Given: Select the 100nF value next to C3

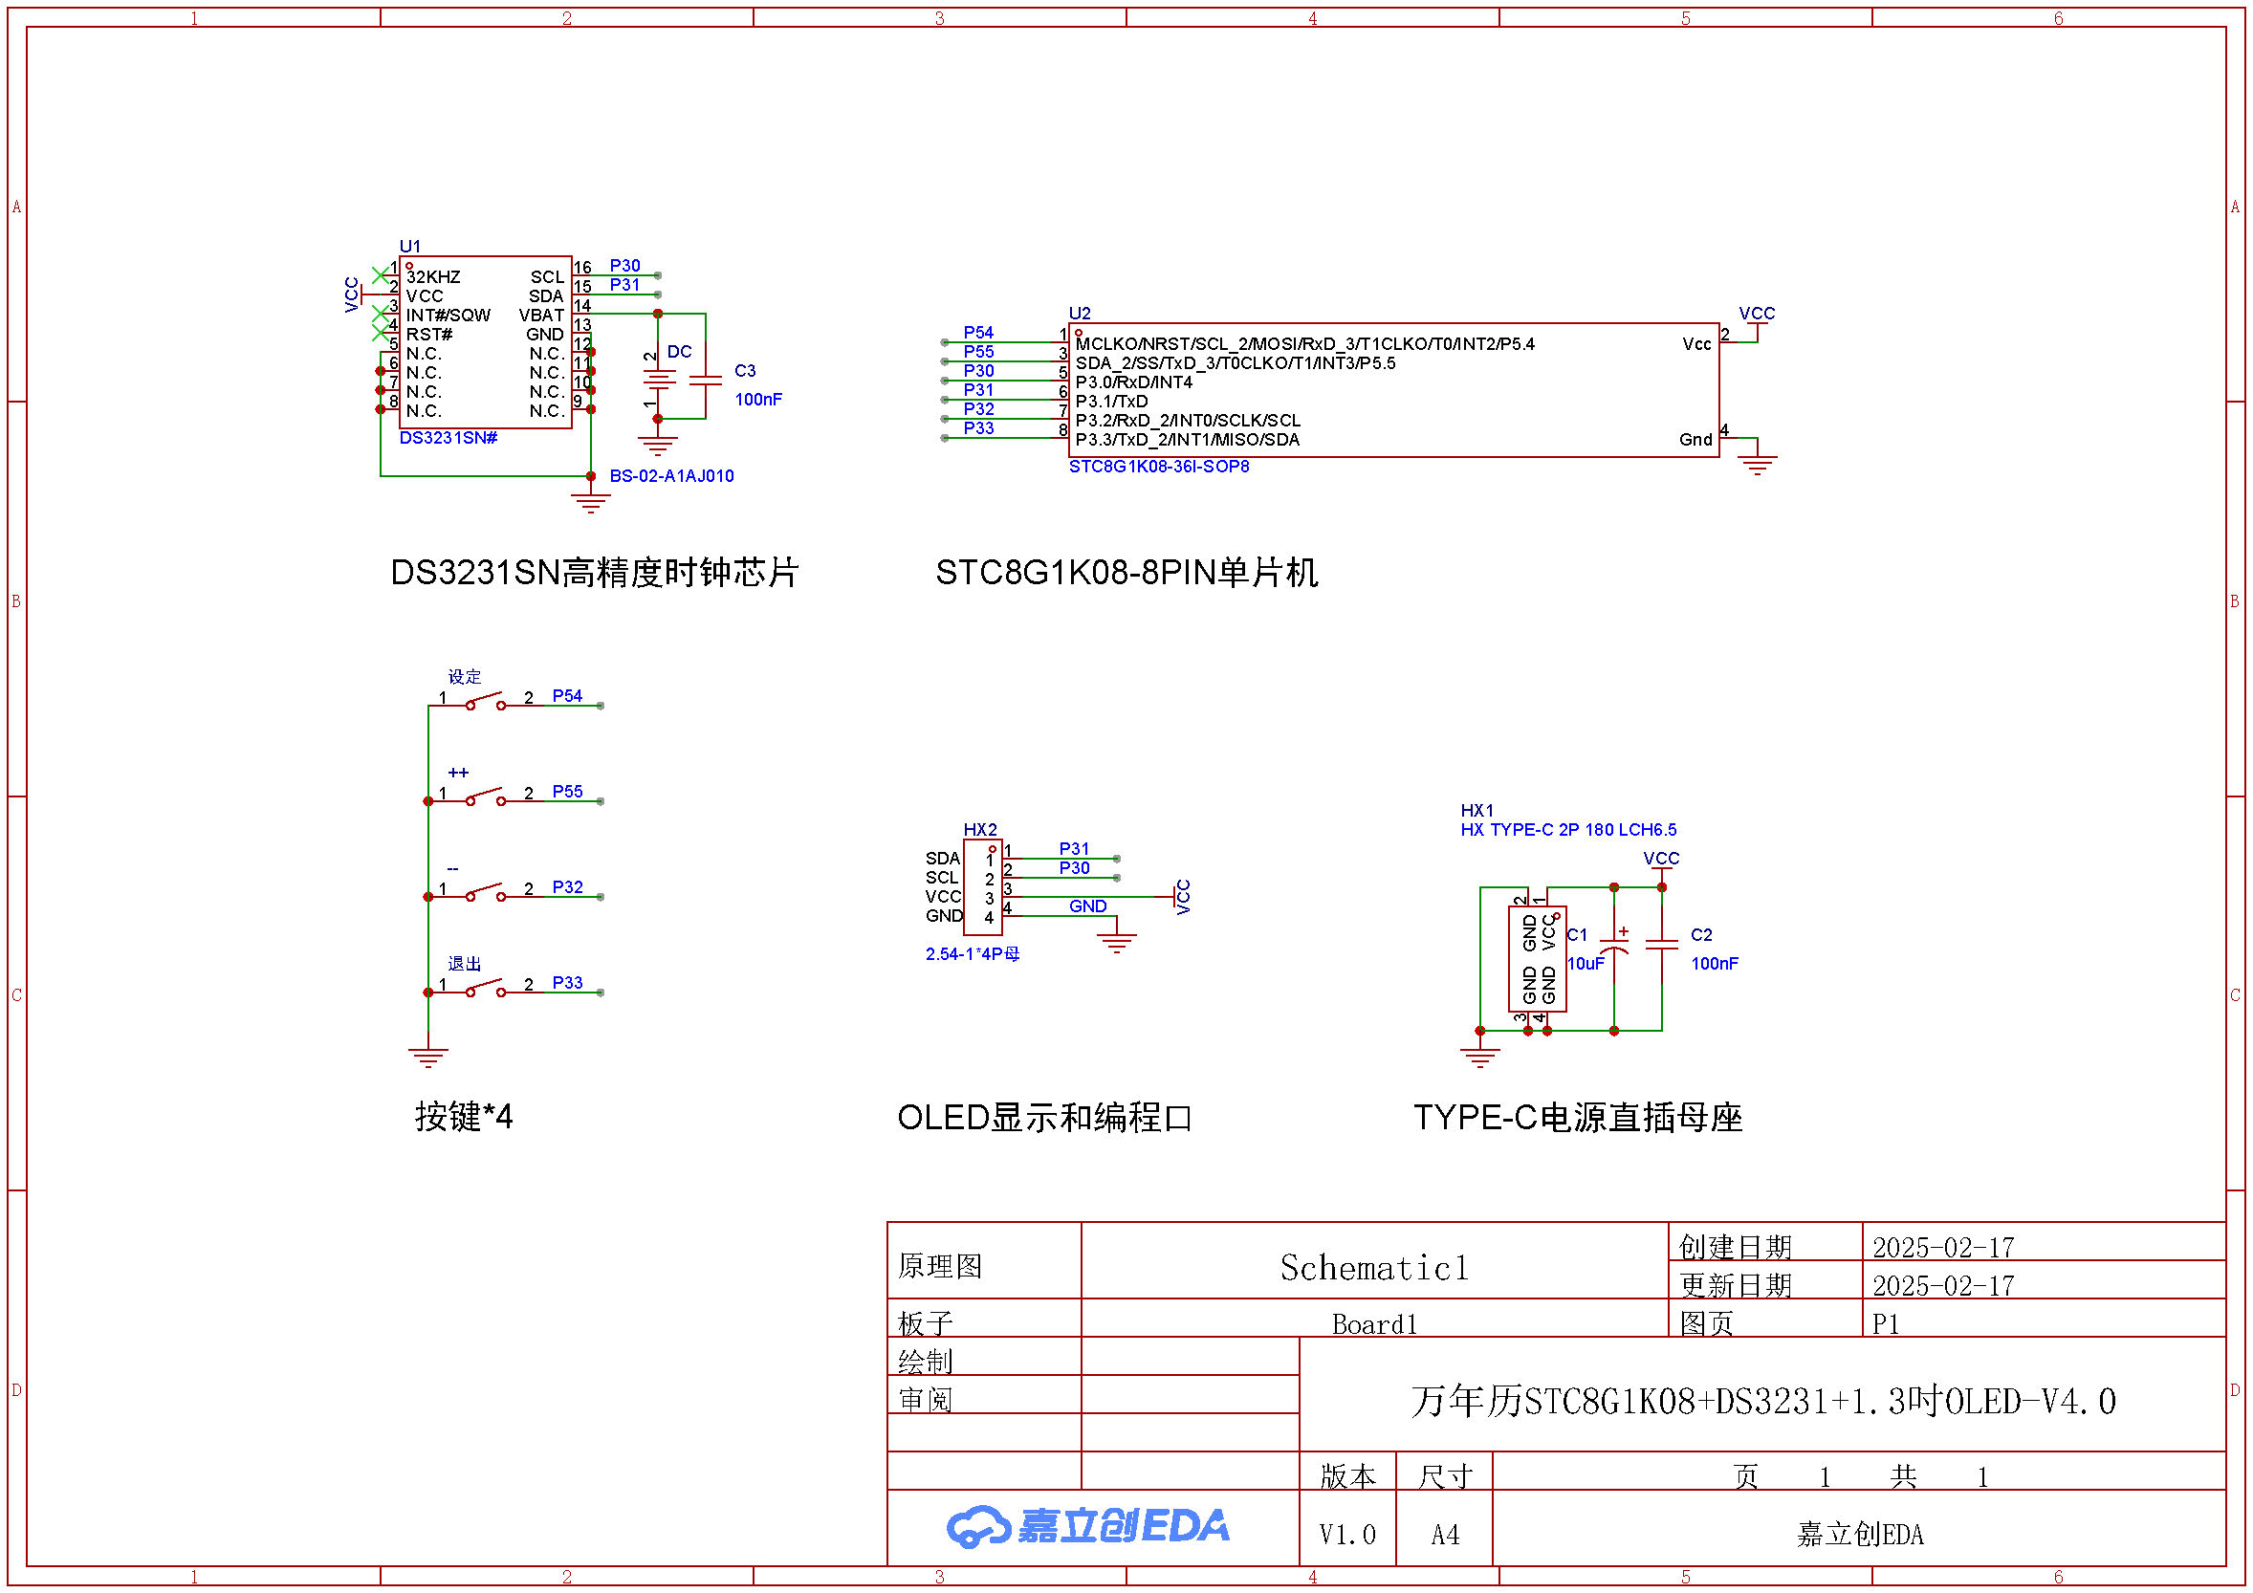Looking at the screenshot, I should pyautogui.click(x=758, y=400).
